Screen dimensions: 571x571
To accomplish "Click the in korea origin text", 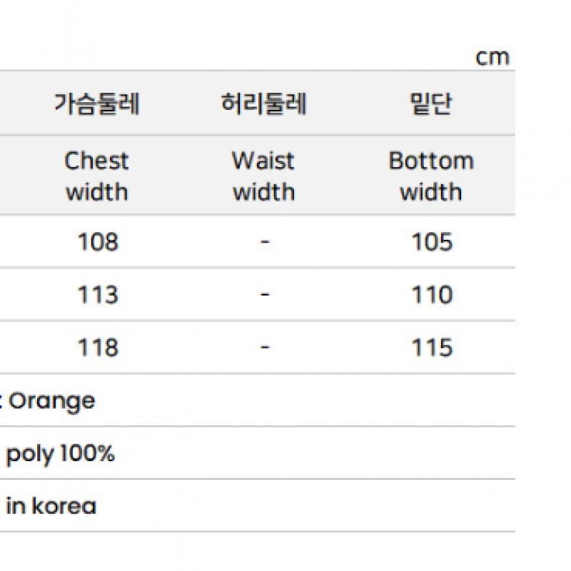I will [51, 507].
